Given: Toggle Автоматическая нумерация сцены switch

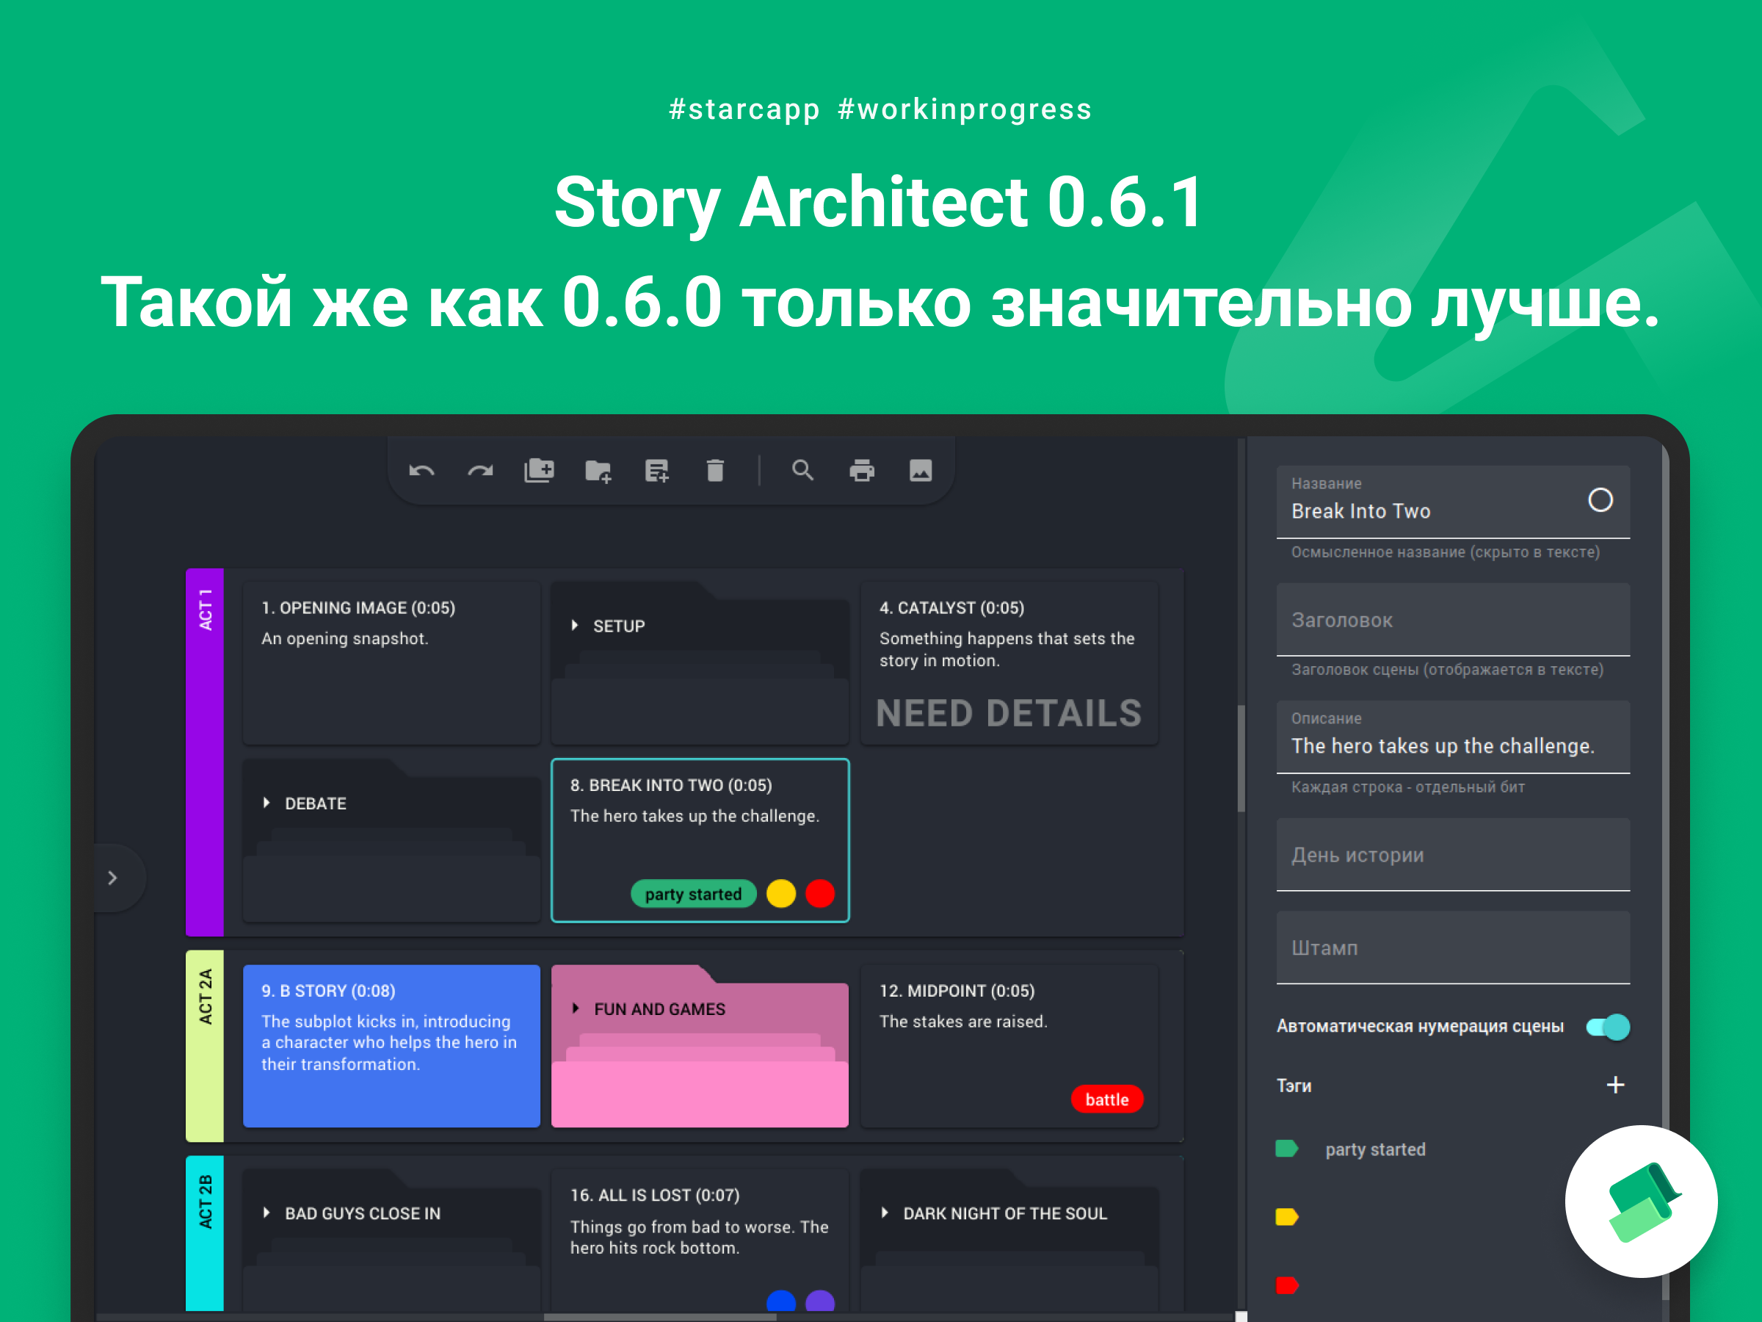Looking at the screenshot, I should pyautogui.click(x=1608, y=1026).
